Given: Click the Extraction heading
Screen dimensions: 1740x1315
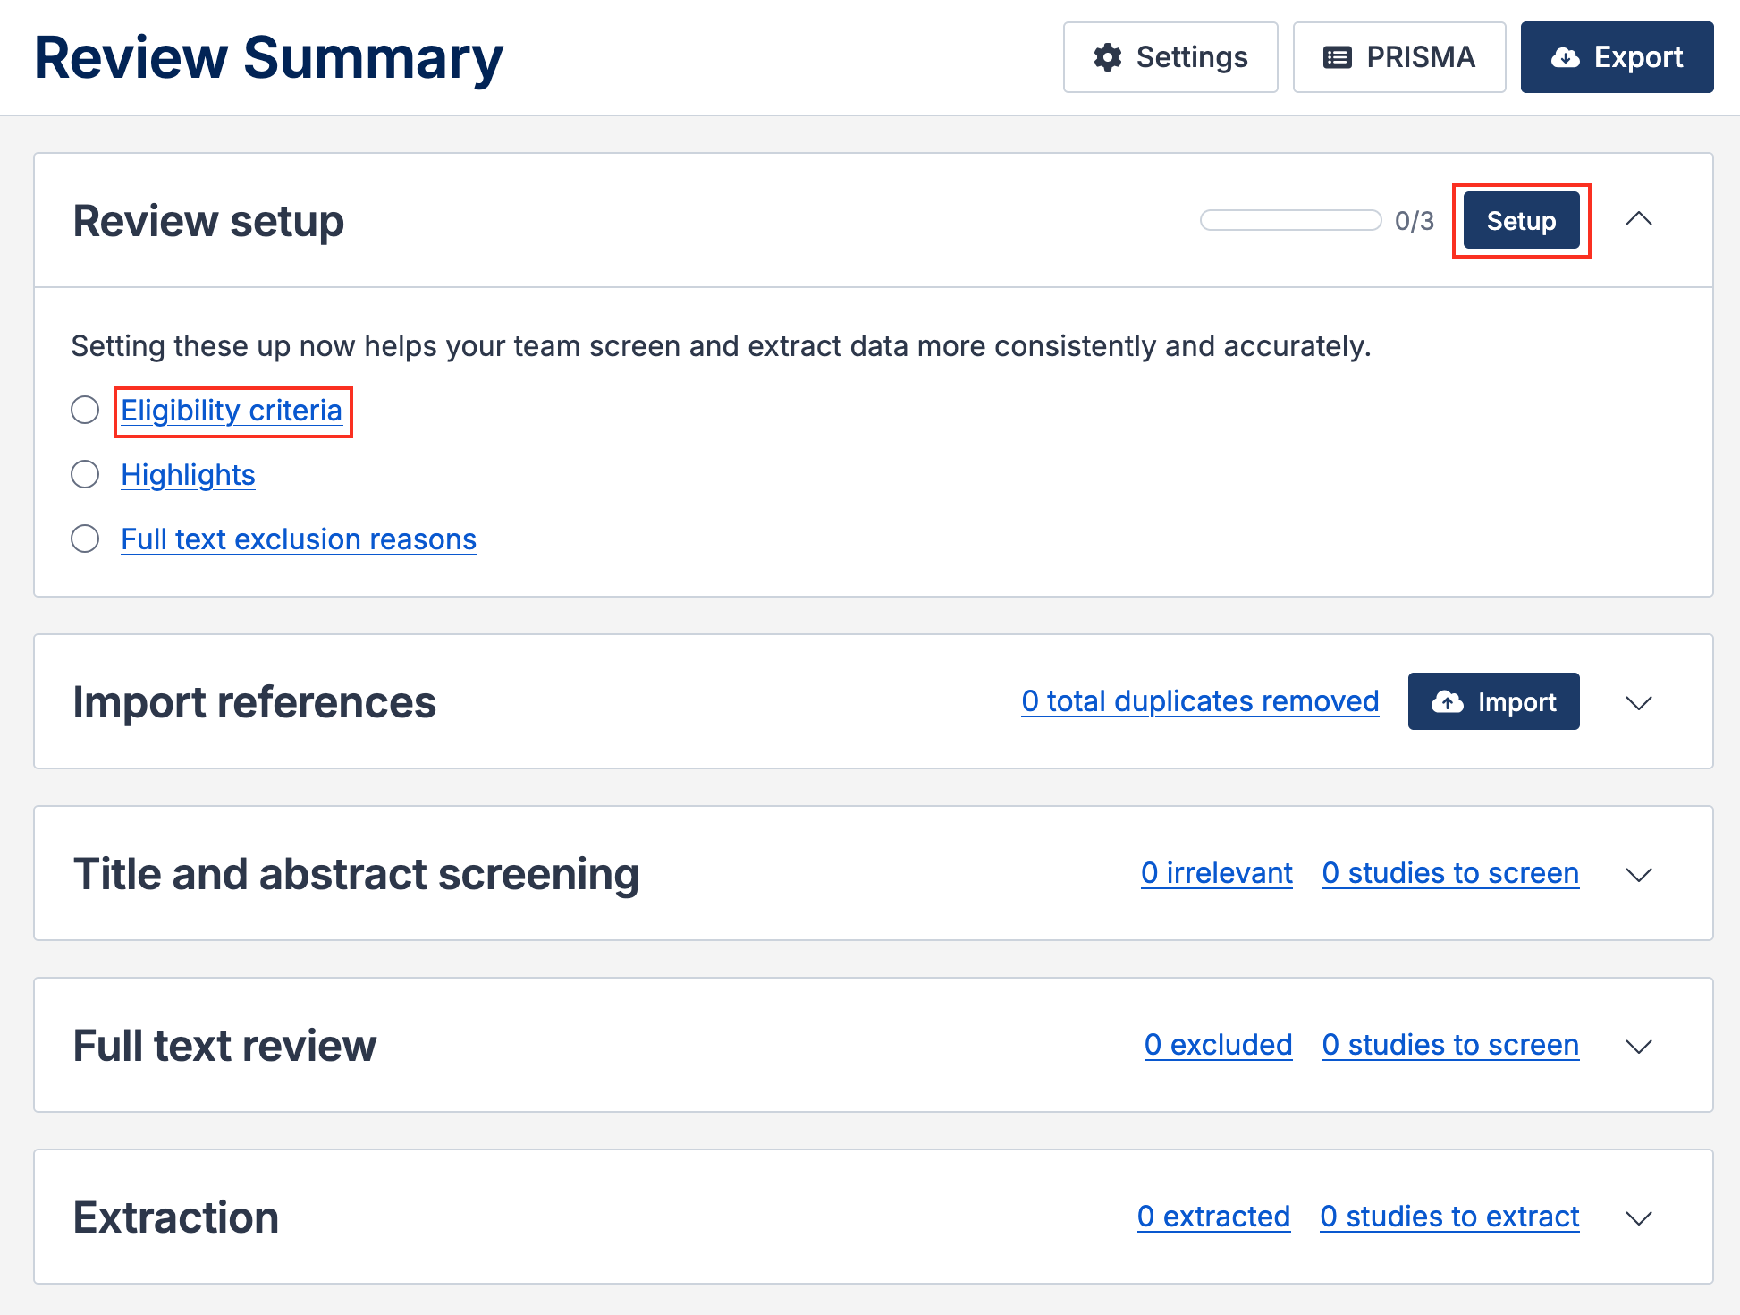Looking at the screenshot, I should (176, 1217).
